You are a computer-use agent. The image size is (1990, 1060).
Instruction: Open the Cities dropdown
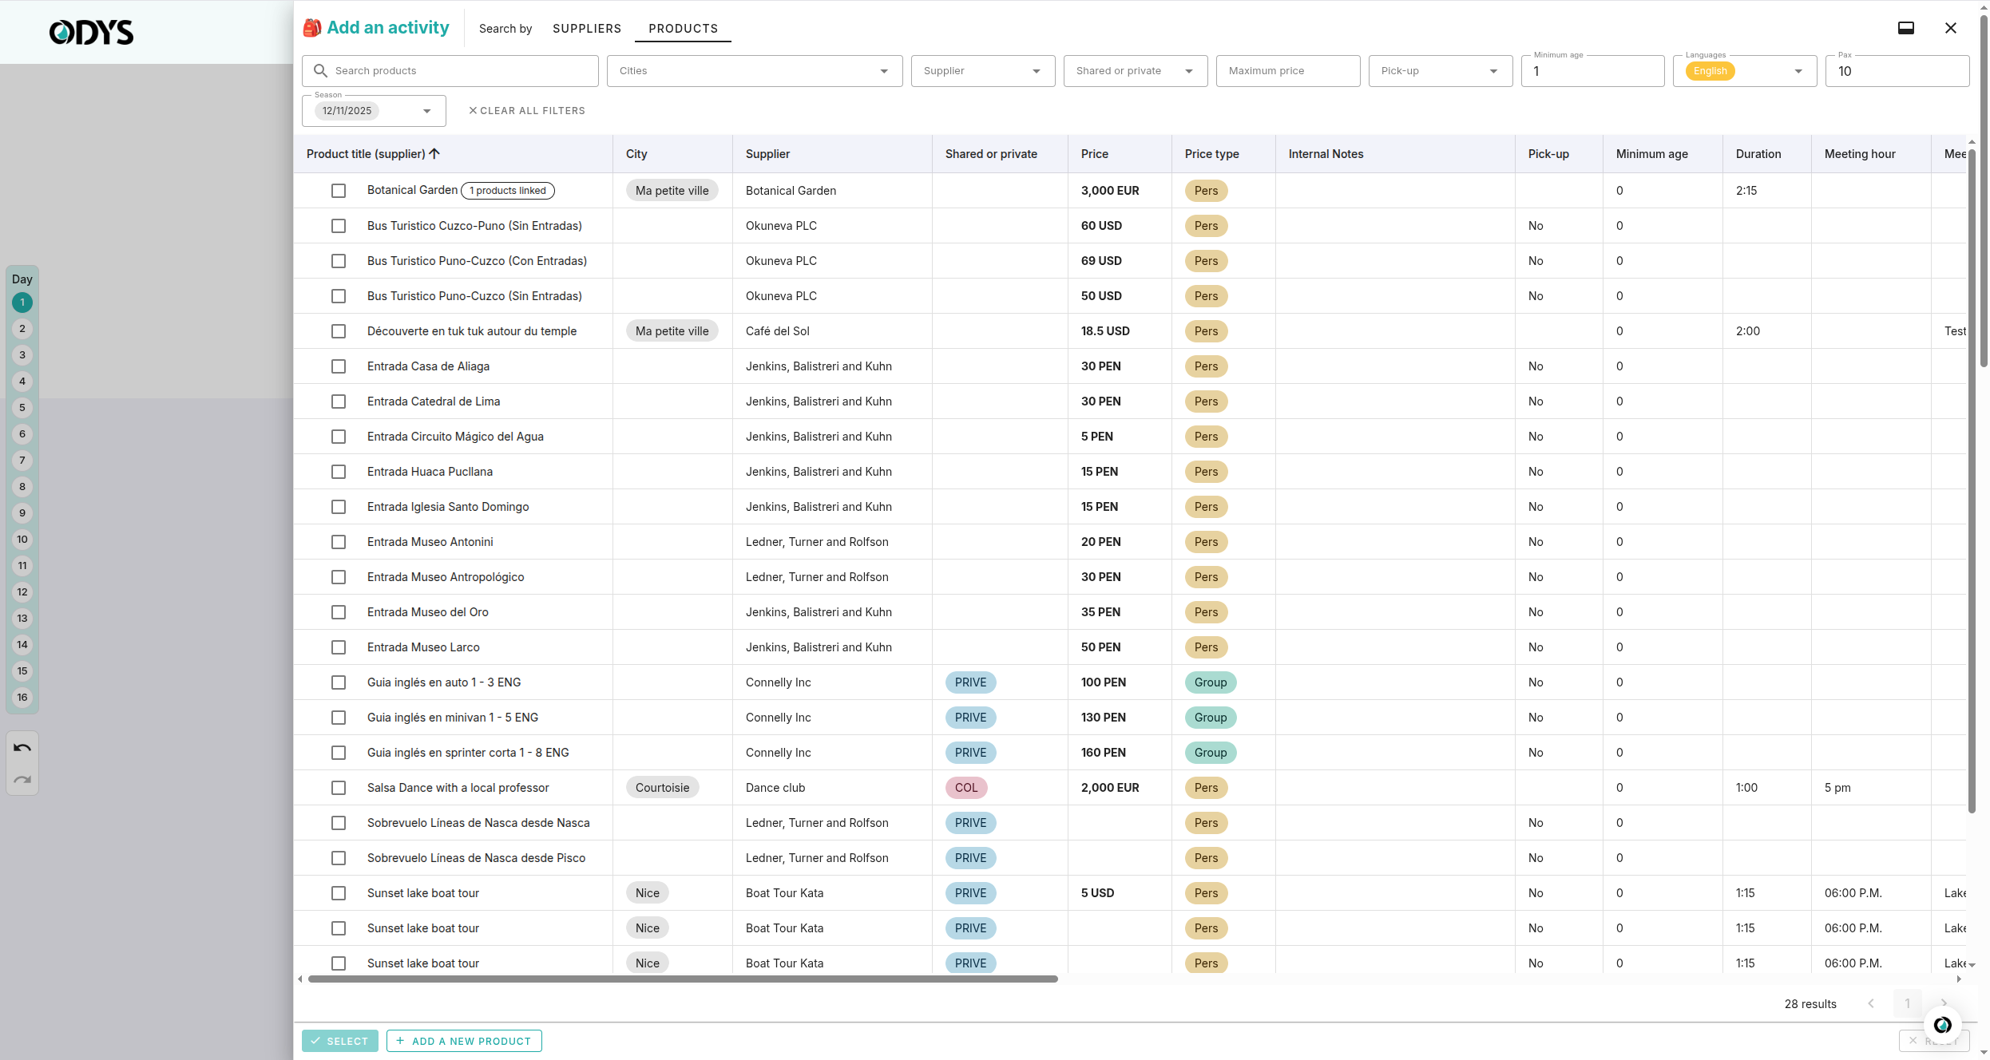point(755,71)
